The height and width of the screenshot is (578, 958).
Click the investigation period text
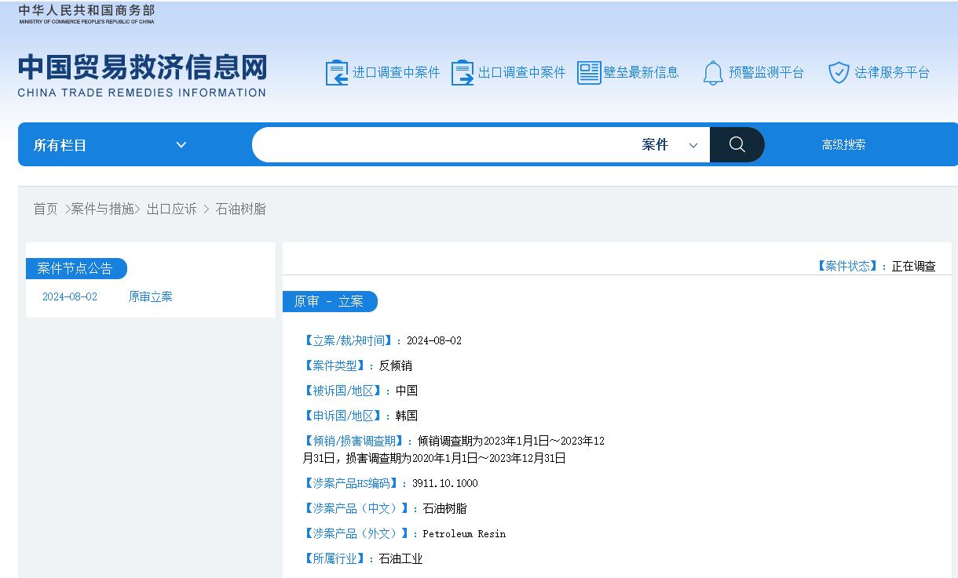pyautogui.click(x=453, y=449)
